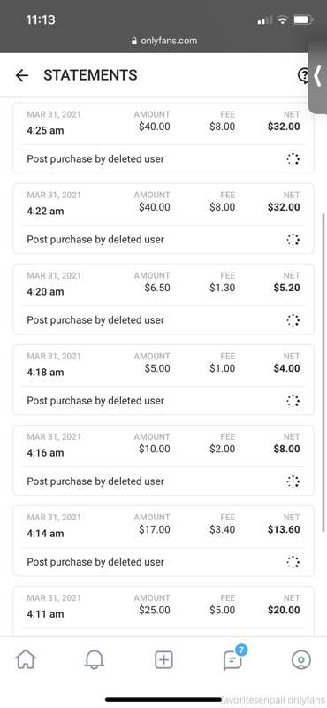Image resolution: width=327 pixels, height=708 pixels.
Task: Open messages icon with 7 badge
Action: (x=233, y=659)
